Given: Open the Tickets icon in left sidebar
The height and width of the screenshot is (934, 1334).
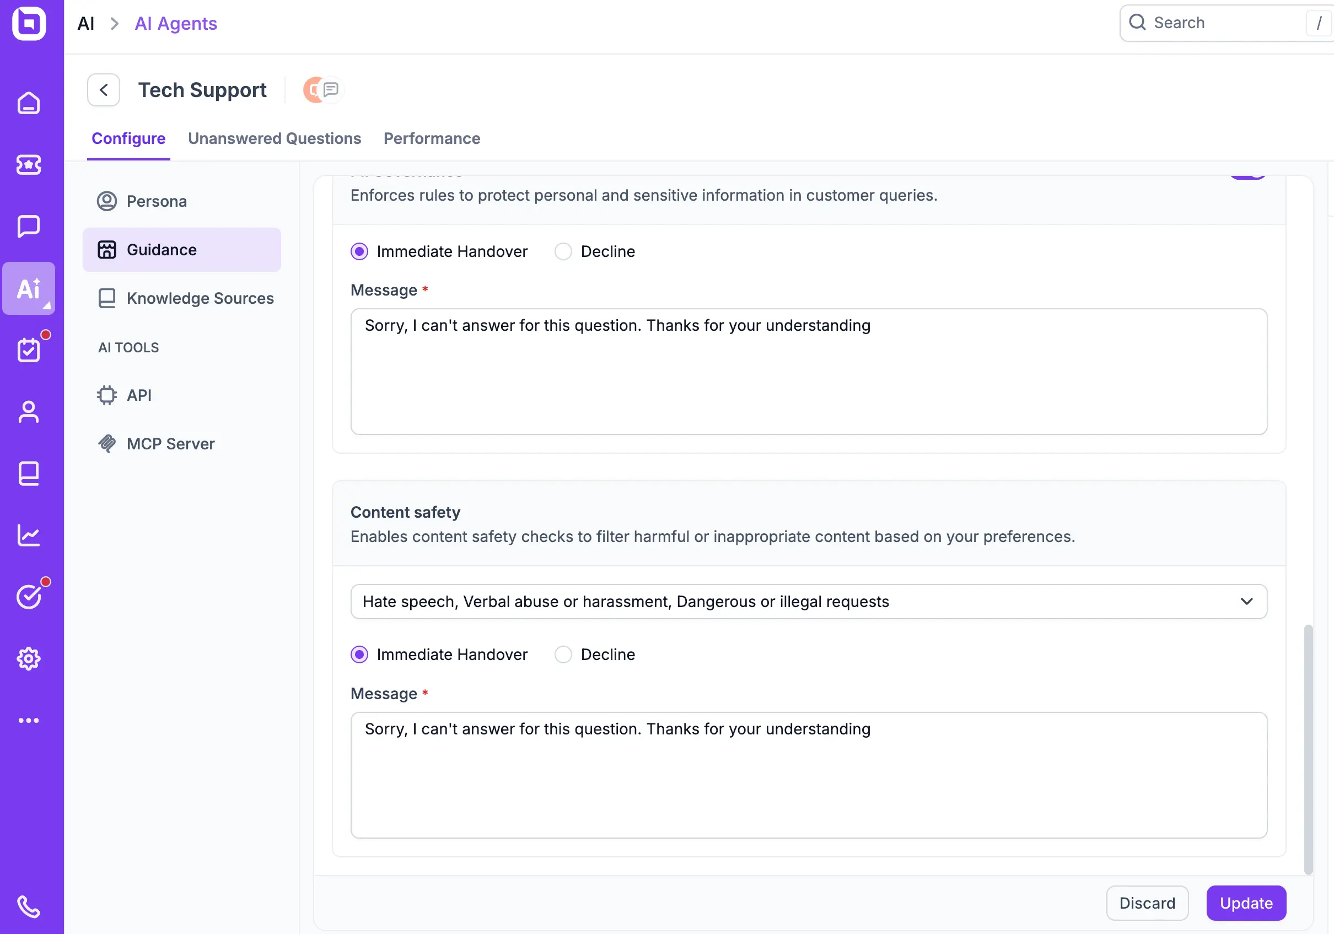Looking at the screenshot, I should coord(29,165).
